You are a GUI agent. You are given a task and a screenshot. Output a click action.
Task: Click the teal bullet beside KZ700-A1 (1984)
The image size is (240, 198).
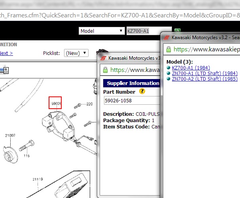point(169,68)
